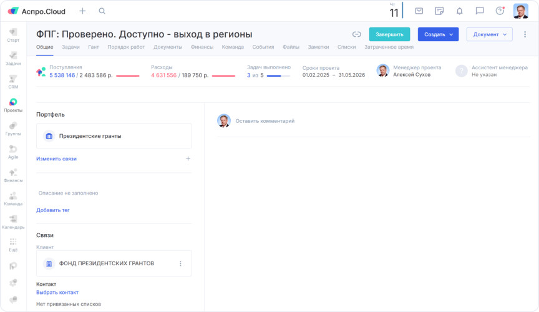Screen dimensions: 539x312
Task: Open the user profile avatar menu
Action: pyautogui.click(x=520, y=11)
